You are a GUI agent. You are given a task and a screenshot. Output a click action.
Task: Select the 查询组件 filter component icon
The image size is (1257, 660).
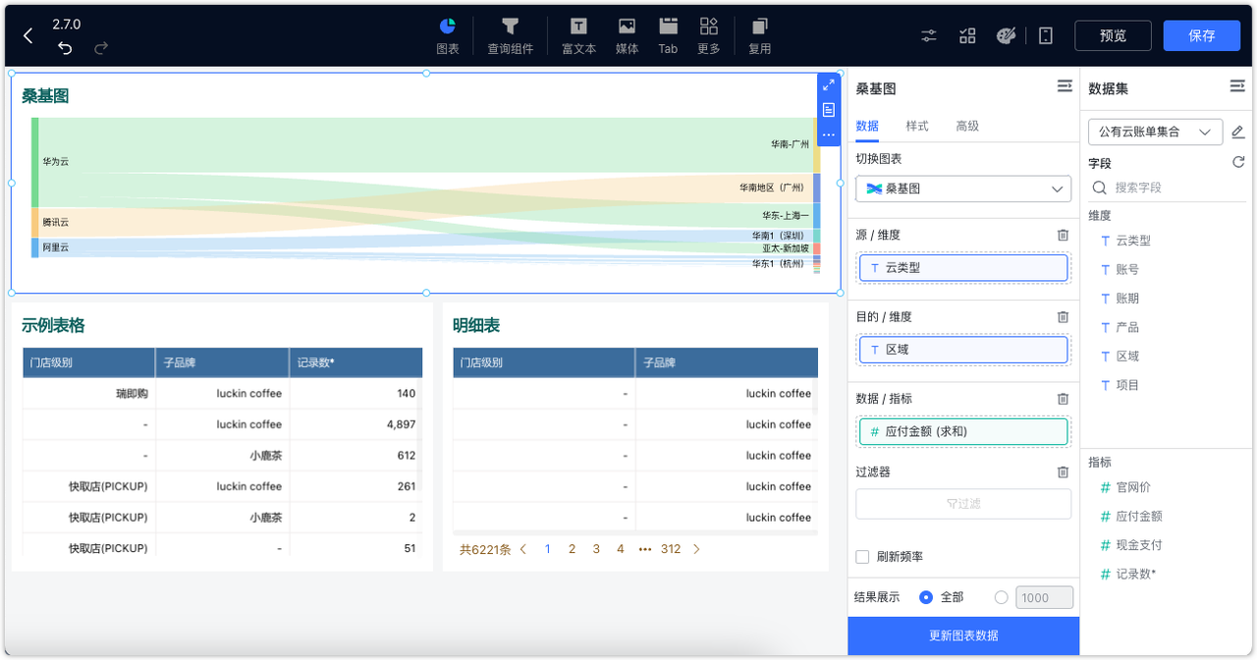pyautogui.click(x=510, y=34)
